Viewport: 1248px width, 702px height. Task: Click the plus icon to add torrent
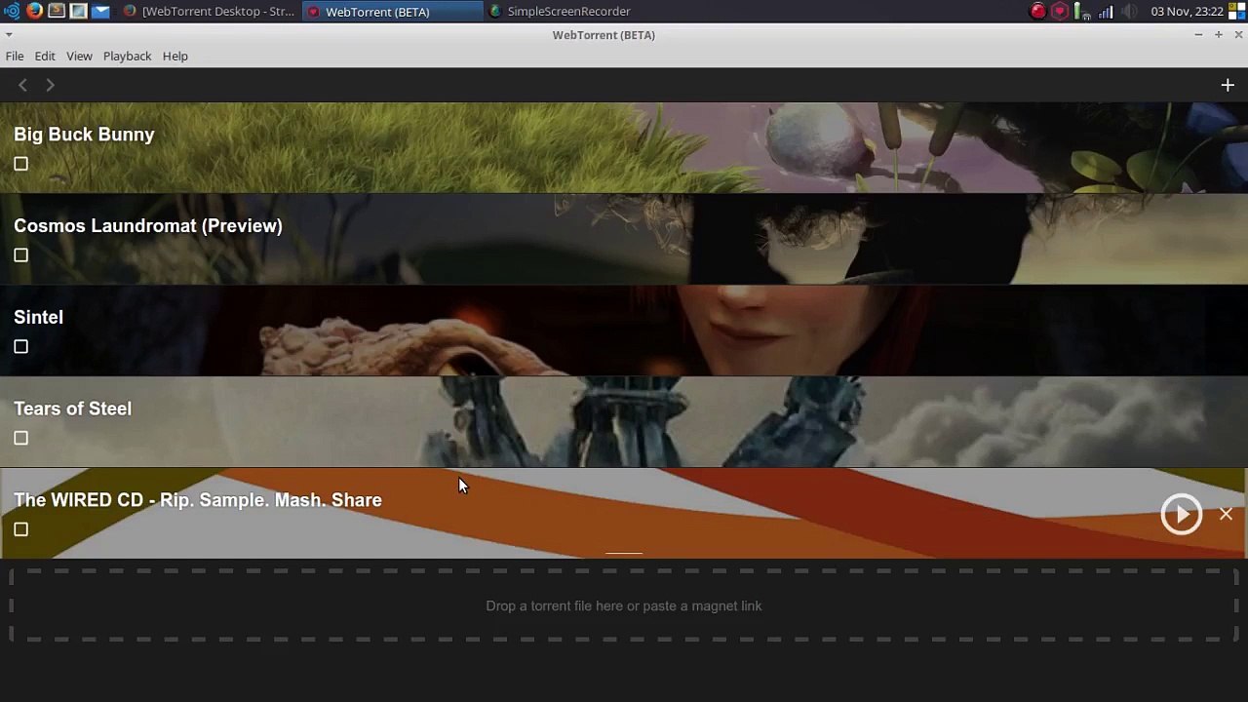pyautogui.click(x=1228, y=85)
